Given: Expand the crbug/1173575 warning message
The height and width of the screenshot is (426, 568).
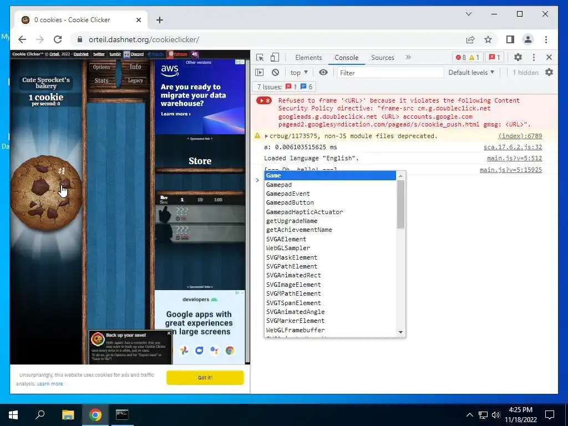Looking at the screenshot, I should click(x=266, y=136).
